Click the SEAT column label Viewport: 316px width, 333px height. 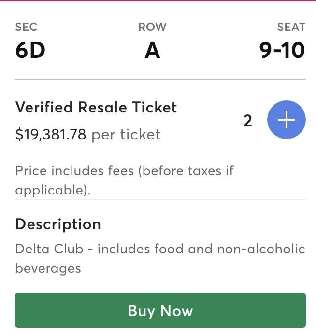pyautogui.click(x=291, y=28)
